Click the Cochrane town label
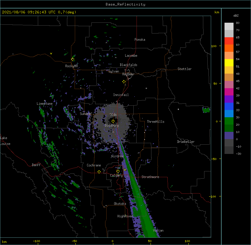Screen dimensions: 251x245 point(94,165)
